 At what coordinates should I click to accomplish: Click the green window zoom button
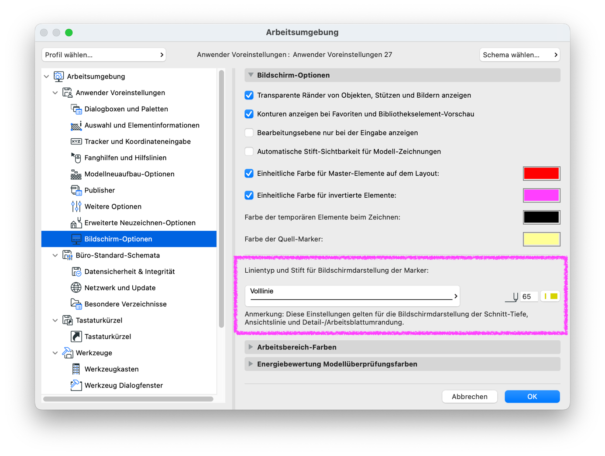69,32
